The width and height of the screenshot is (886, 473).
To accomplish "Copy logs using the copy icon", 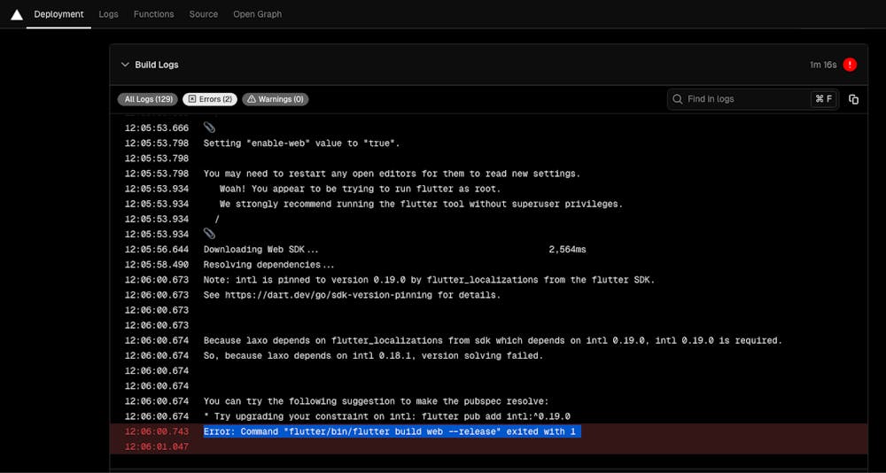I will (853, 99).
